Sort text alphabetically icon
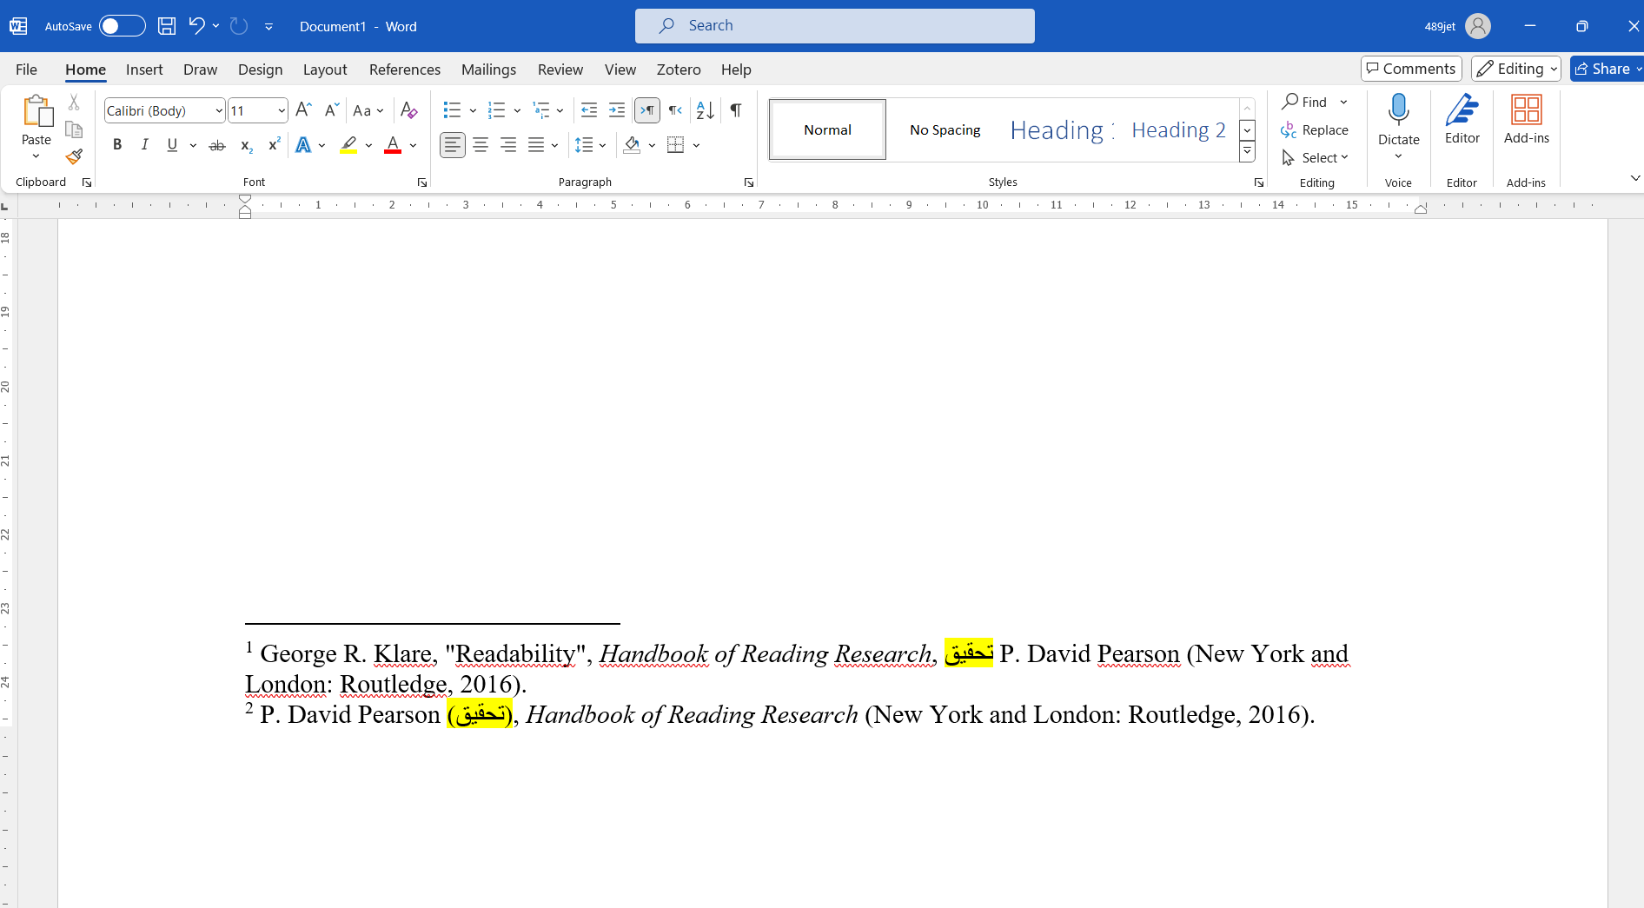The width and height of the screenshot is (1644, 908). [705, 109]
